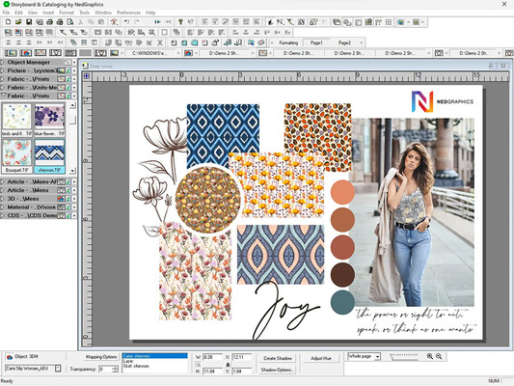Screen dimensions: 514x386
Task: Zoom out with the minus magnifier
Action: [439, 356]
